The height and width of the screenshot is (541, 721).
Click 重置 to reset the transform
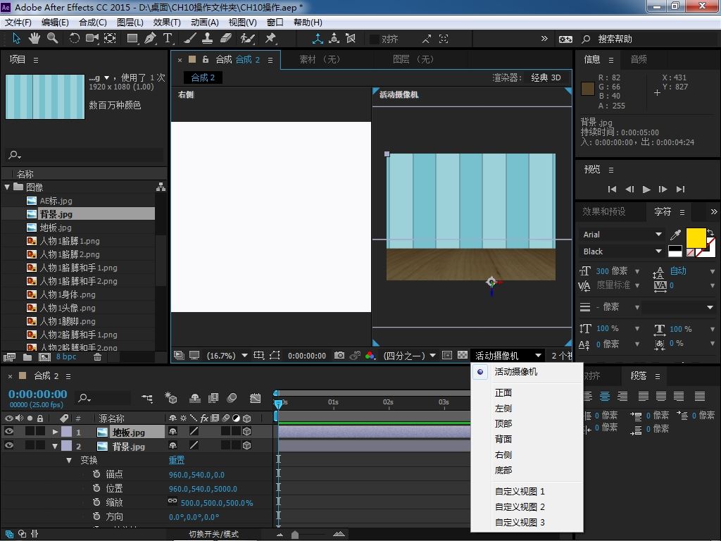click(177, 460)
